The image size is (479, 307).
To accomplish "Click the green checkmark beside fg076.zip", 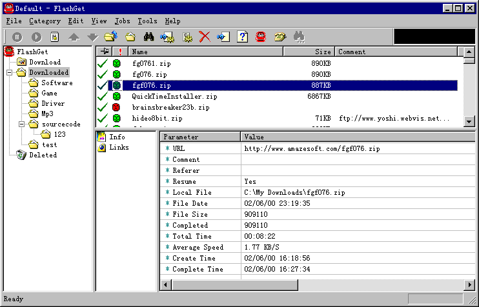I will pyautogui.click(x=103, y=74).
